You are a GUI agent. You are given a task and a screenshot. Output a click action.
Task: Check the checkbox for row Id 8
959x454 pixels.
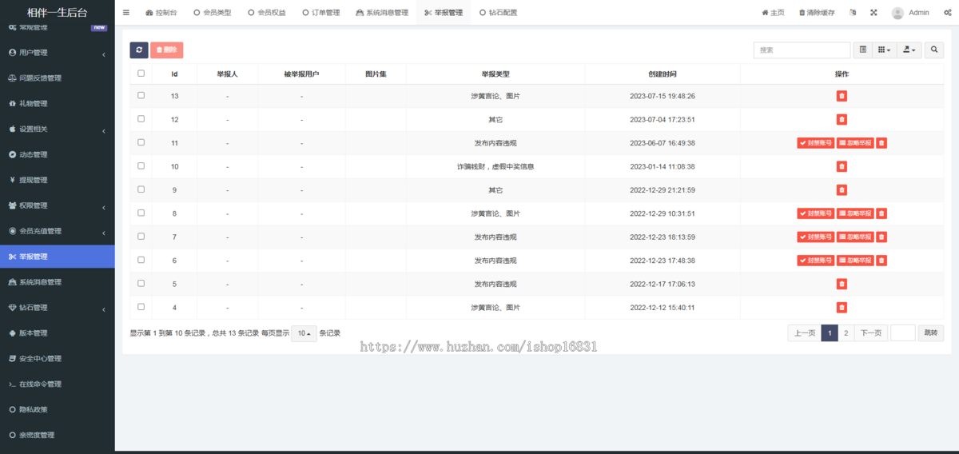click(141, 213)
